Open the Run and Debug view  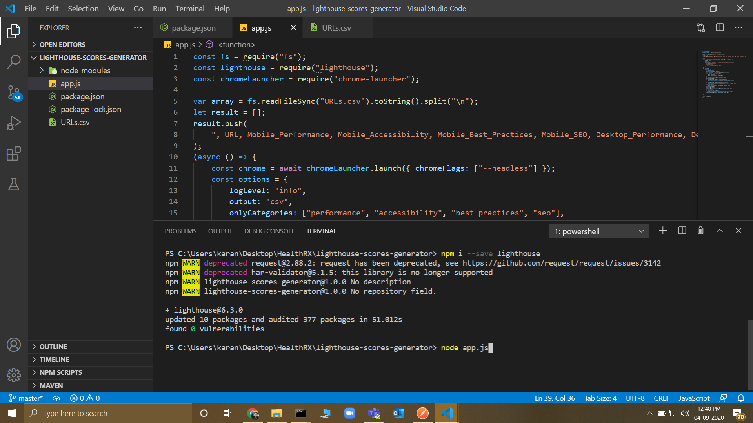(14, 123)
